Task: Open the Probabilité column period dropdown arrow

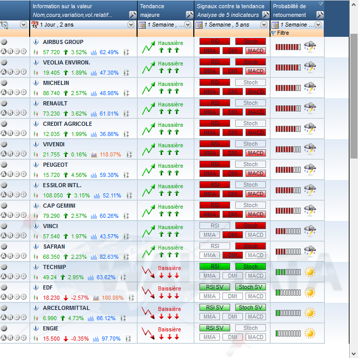Action: click(x=318, y=25)
